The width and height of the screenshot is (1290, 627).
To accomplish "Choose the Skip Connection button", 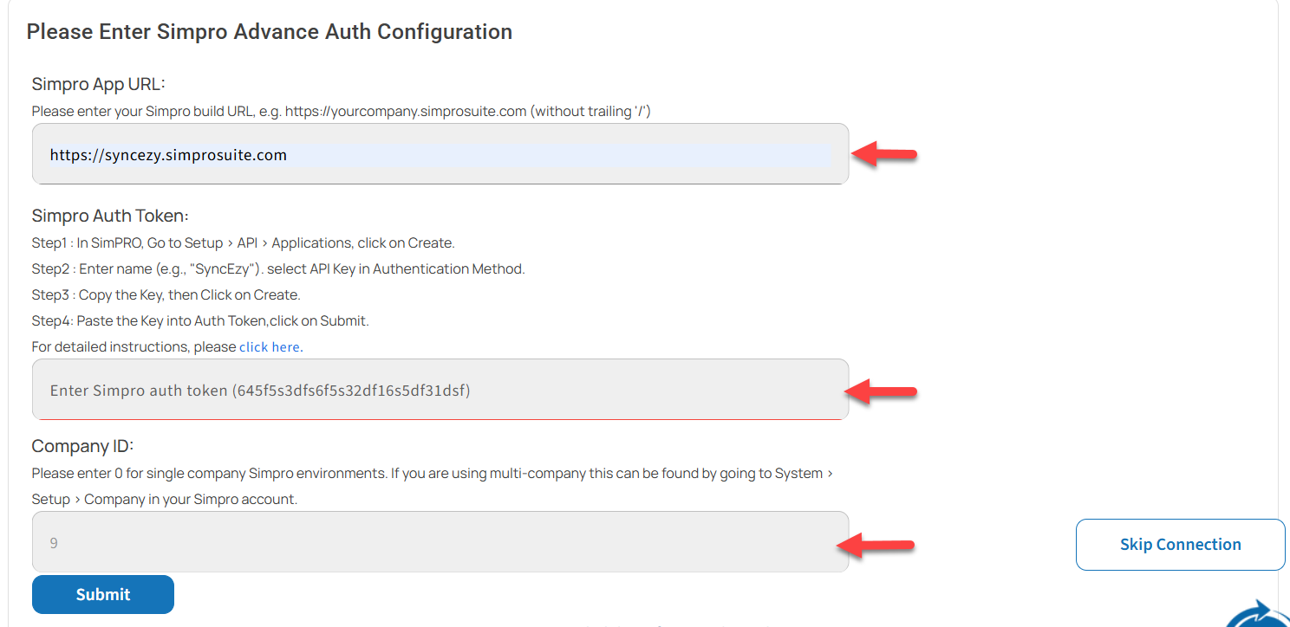I will (1180, 545).
